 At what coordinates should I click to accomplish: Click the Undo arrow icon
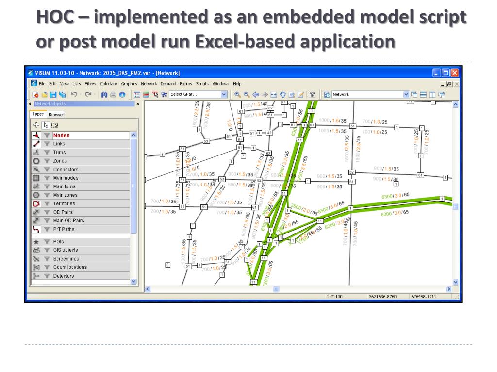pos(74,94)
